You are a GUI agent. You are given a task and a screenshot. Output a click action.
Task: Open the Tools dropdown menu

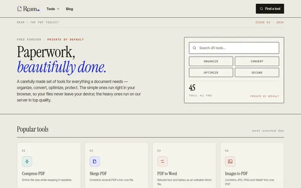[53, 9]
